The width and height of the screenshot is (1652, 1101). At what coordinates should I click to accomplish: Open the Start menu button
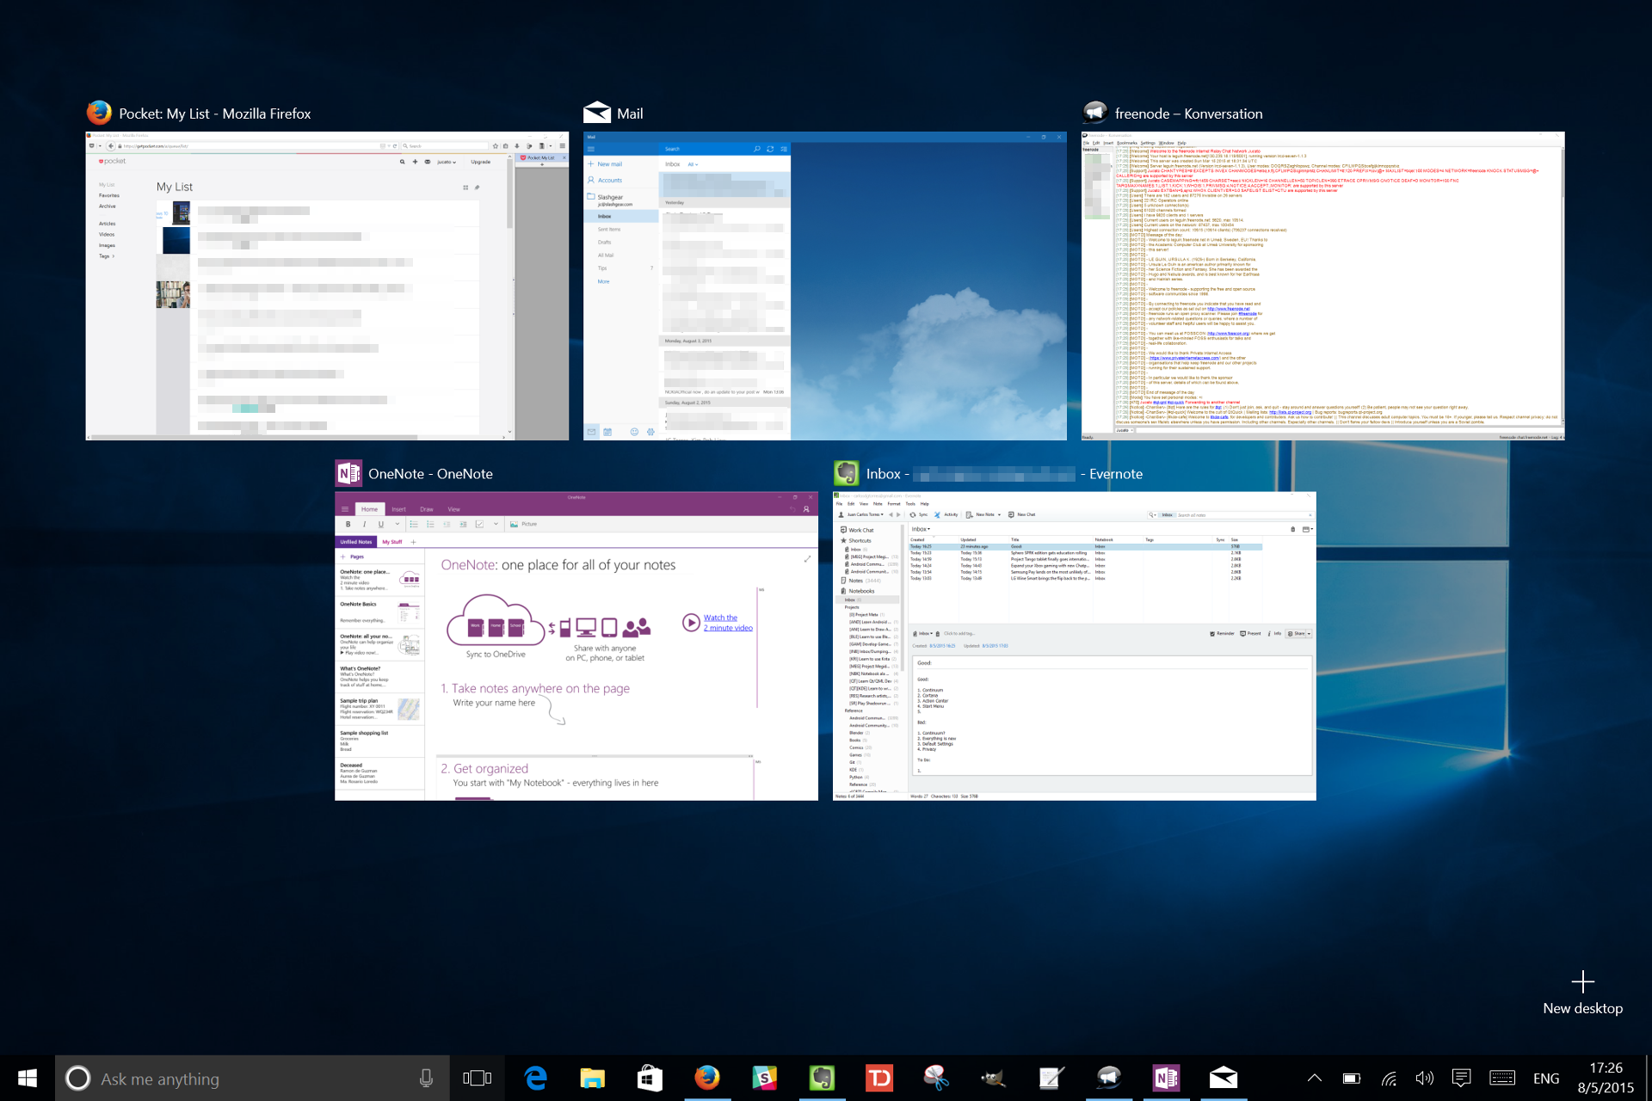tap(28, 1078)
